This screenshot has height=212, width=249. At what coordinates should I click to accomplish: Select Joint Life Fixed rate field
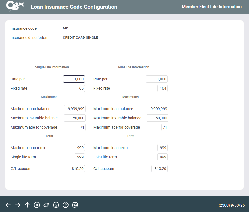point(162,88)
